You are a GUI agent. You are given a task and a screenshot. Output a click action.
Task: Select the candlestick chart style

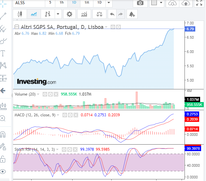20,14
